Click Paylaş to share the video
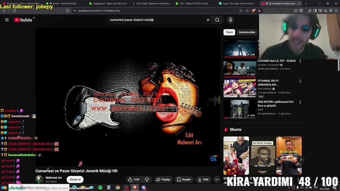This screenshot has height=191, width=340. (163, 180)
